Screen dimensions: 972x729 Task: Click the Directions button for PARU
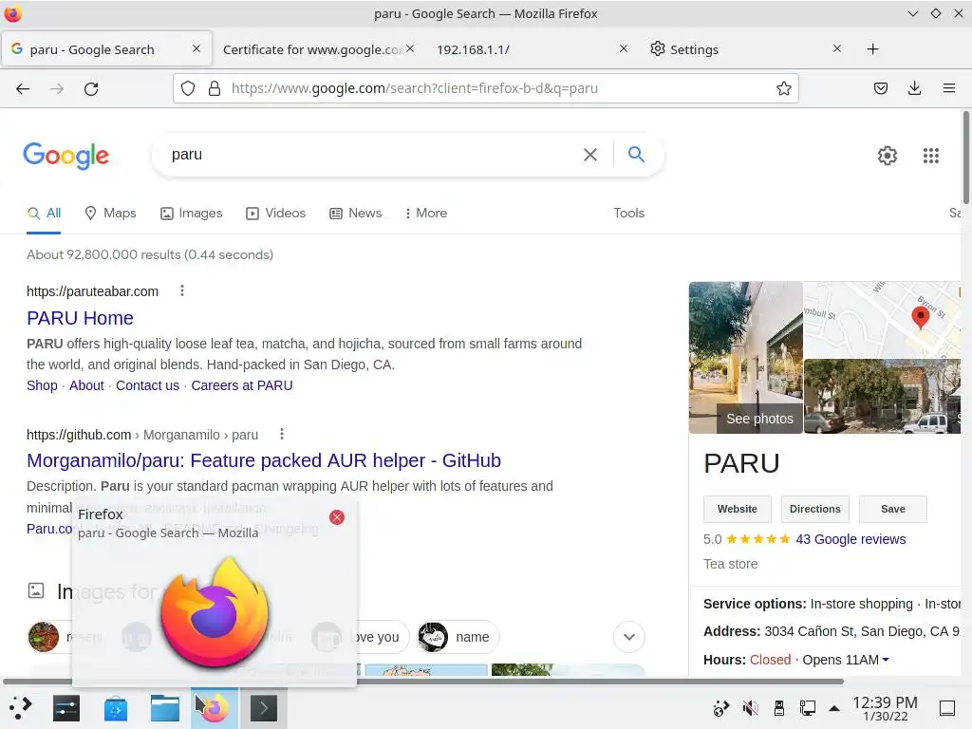(814, 509)
